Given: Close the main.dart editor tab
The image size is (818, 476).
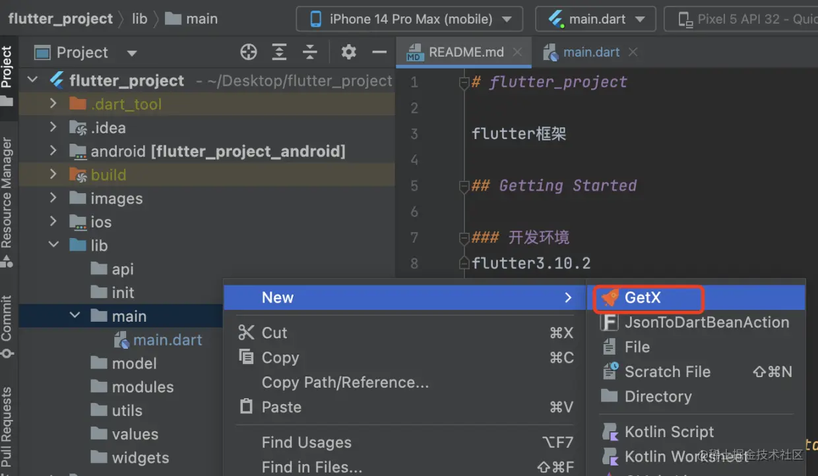Looking at the screenshot, I should point(633,53).
